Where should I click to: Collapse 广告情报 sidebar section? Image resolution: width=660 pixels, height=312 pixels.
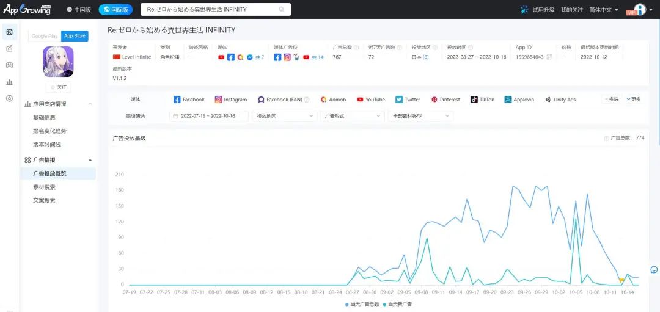point(90,160)
